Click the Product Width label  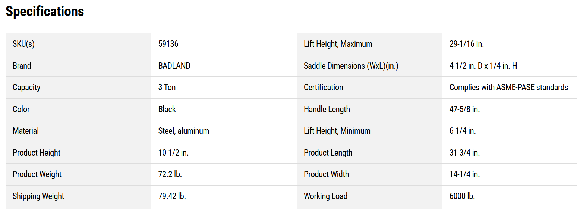326,174
